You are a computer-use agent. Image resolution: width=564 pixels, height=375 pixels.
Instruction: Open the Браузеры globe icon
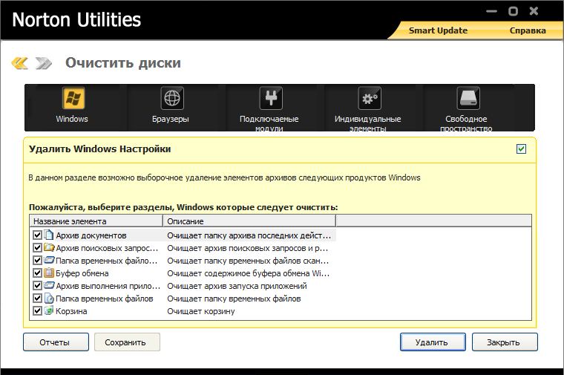[172, 99]
